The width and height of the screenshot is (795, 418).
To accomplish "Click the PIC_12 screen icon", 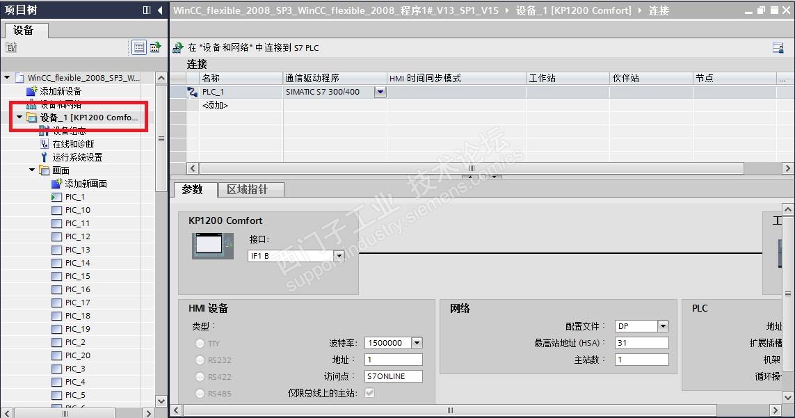I will coord(57,236).
